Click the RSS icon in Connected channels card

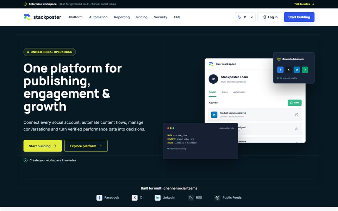pyautogui.click(x=305, y=70)
